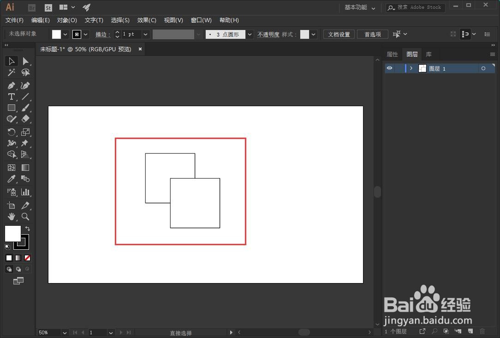This screenshot has height=338, width=500.
Task: Toggle visibility of 图层 1
Action: 389,68
